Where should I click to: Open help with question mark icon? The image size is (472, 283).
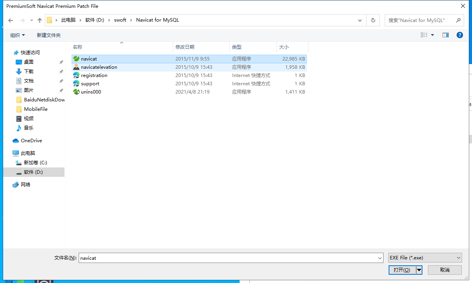pyautogui.click(x=459, y=35)
